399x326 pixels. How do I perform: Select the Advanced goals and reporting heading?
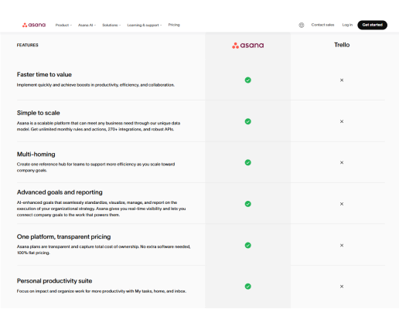60,192
